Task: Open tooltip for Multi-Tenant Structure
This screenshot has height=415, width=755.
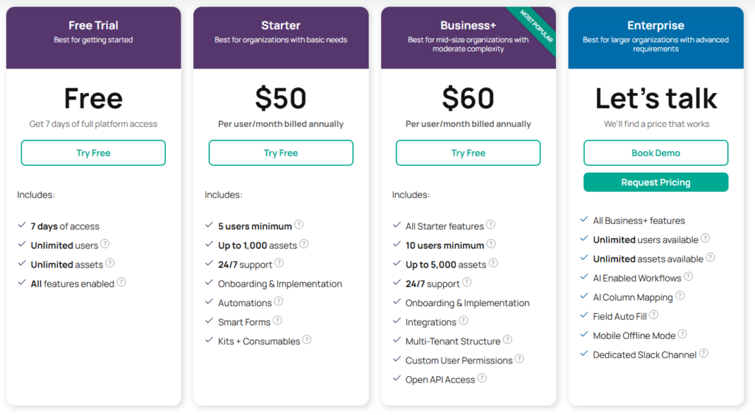Action: coord(507,341)
